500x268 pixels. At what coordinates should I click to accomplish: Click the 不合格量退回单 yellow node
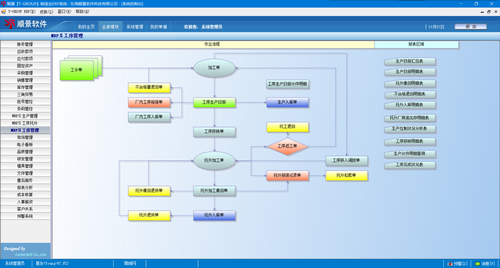[x=149, y=87]
